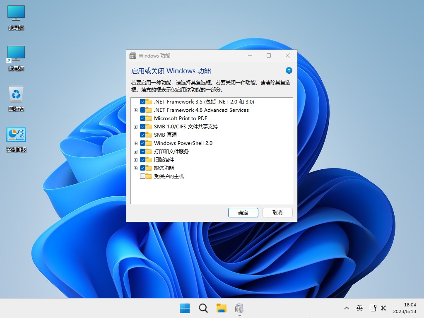The image size is (424, 318).
Task: Open taskbar Search
Action: (203, 308)
